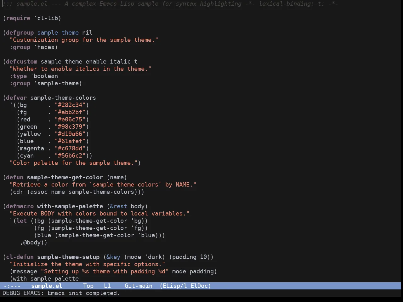Click the color string "#e06c75"

[70, 120]
